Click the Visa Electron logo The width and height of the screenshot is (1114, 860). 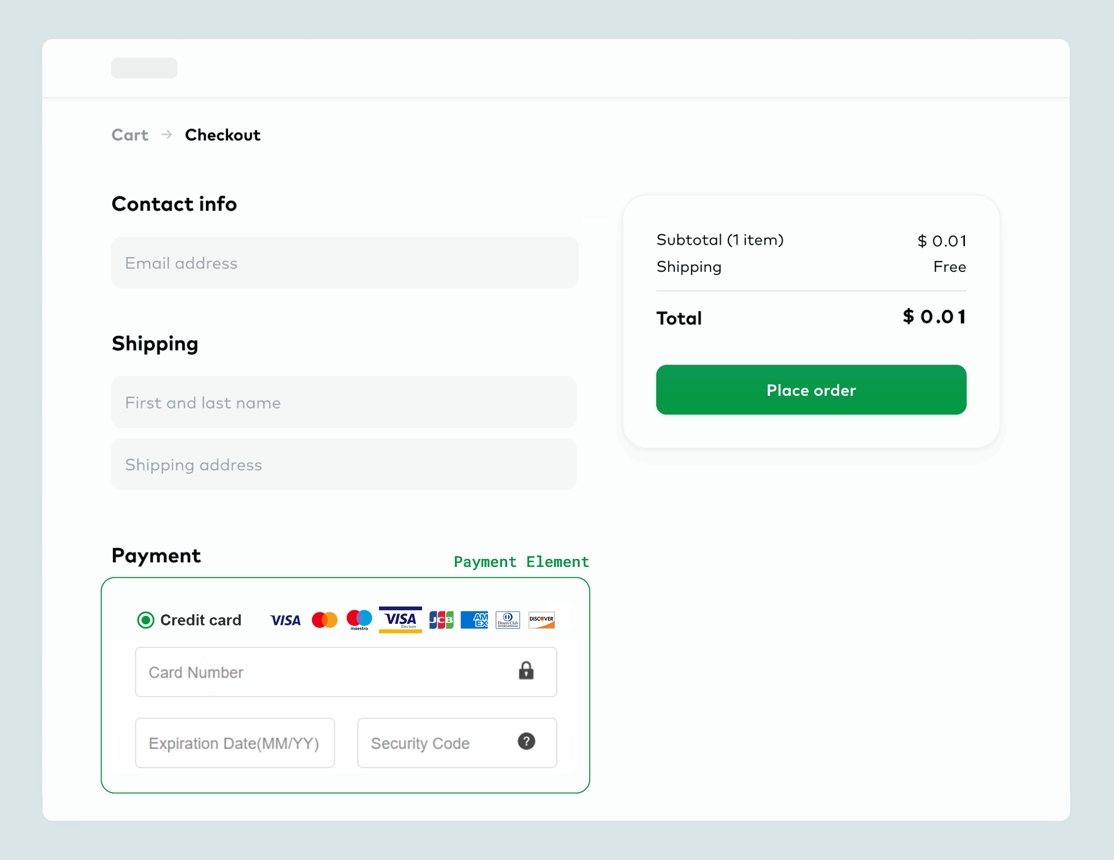click(400, 620)
